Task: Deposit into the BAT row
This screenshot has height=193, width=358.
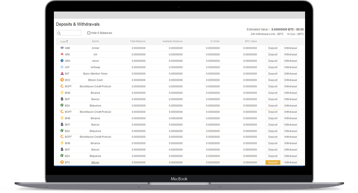Action: (x=273, y=73)
